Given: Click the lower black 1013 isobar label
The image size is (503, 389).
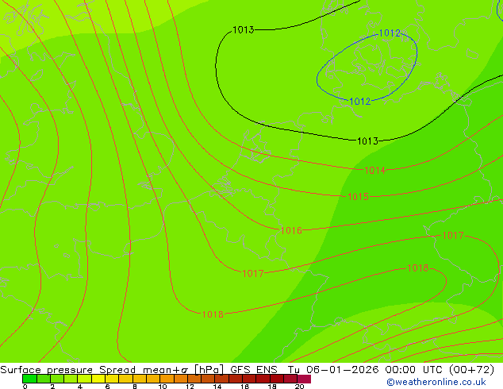Looking at the screenshot, I should point(367,141).
